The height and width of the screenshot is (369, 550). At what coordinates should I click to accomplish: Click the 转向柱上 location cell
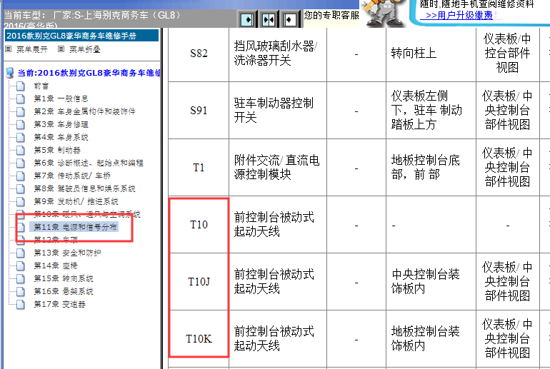pos(431,54)
